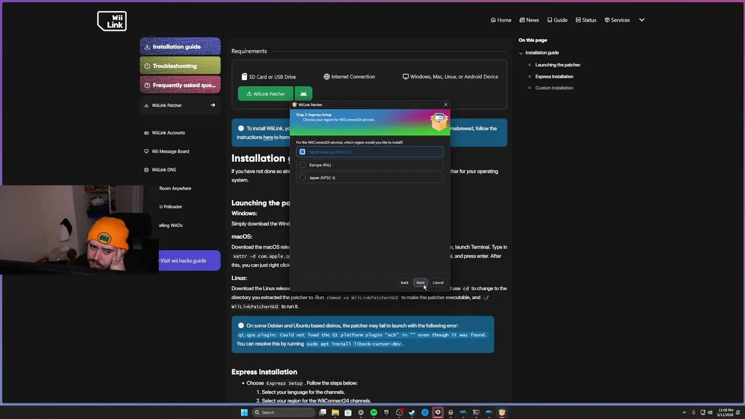Open Task View from the taskbar
Viewport: 745px width, 419px height.
[322, 413]
